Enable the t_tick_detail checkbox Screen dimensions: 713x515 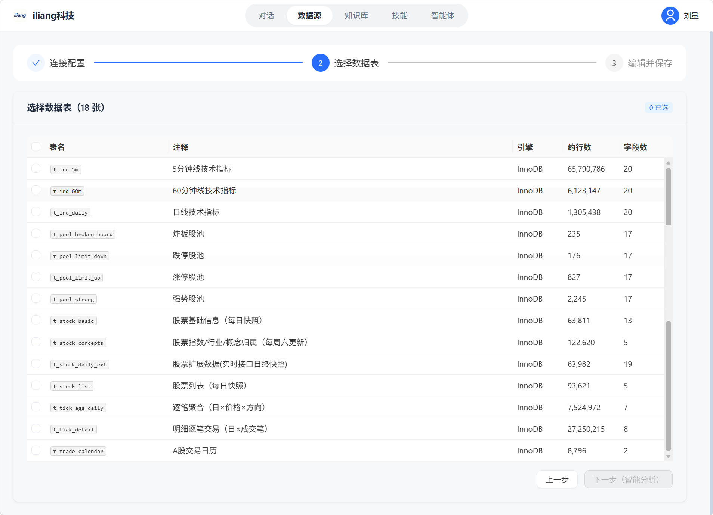[36, 429]
